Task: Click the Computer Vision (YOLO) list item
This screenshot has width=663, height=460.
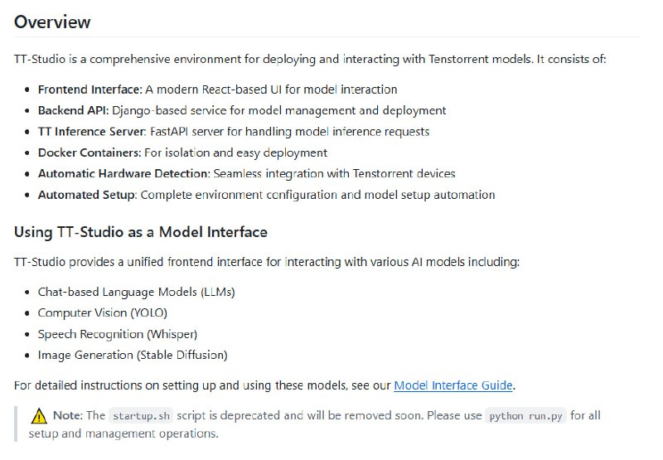Action: tap(102, 313)
